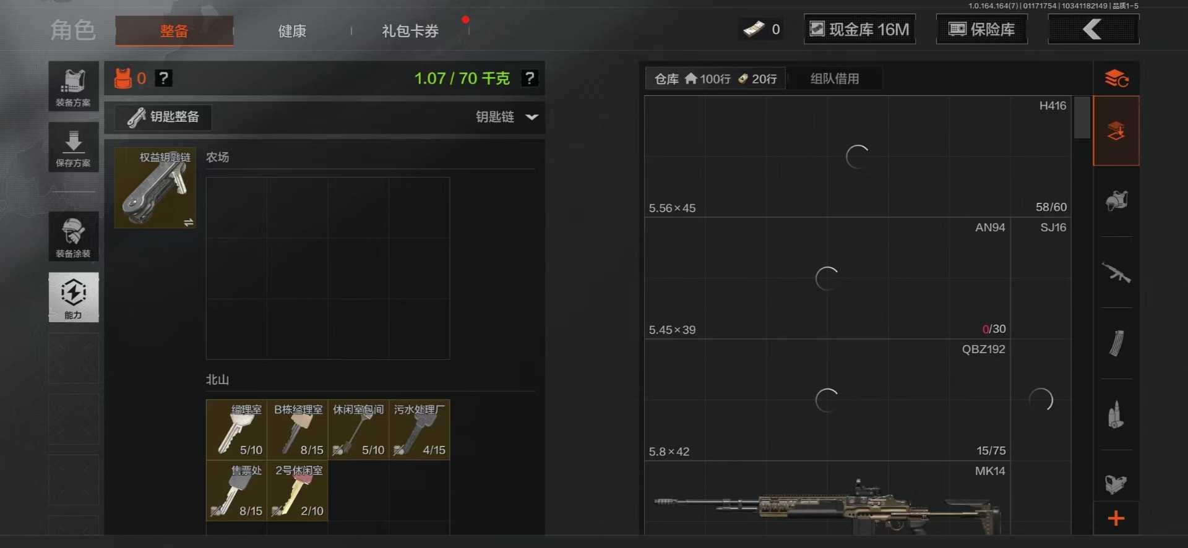Open the 装备方案 loadout scheme panel

click(x=74, y=86)
